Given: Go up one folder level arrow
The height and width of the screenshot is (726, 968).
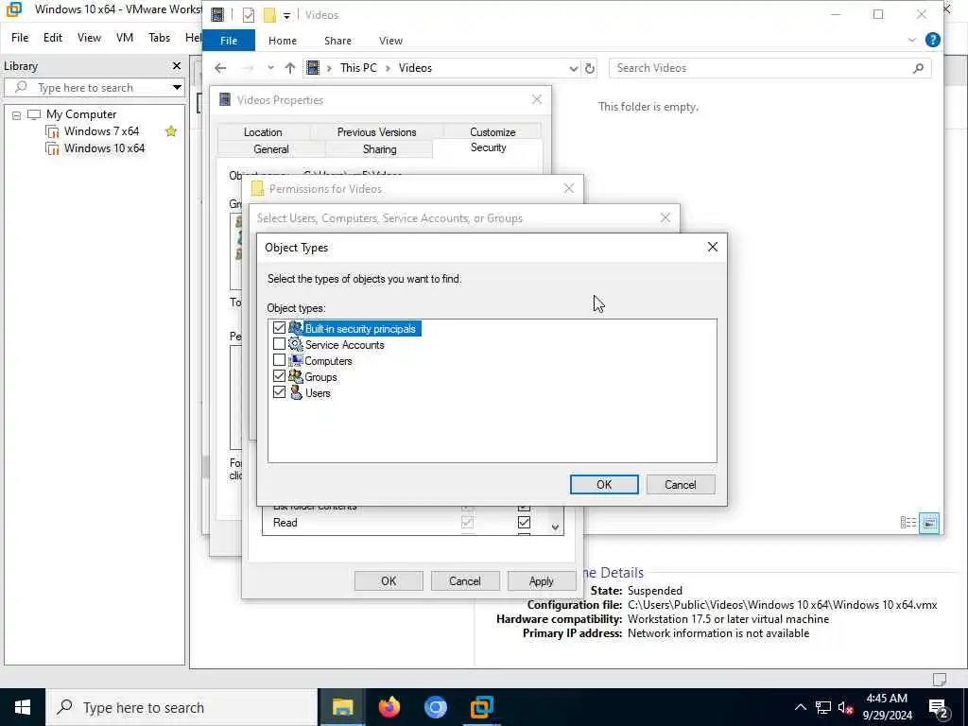Looking at the screenshot, I should (290, 68).
